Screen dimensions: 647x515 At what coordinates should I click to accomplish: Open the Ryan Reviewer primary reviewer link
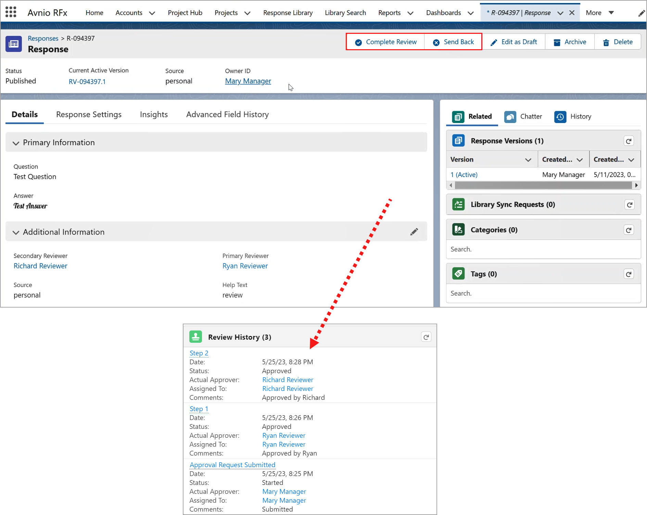click(x=245, y=266)
